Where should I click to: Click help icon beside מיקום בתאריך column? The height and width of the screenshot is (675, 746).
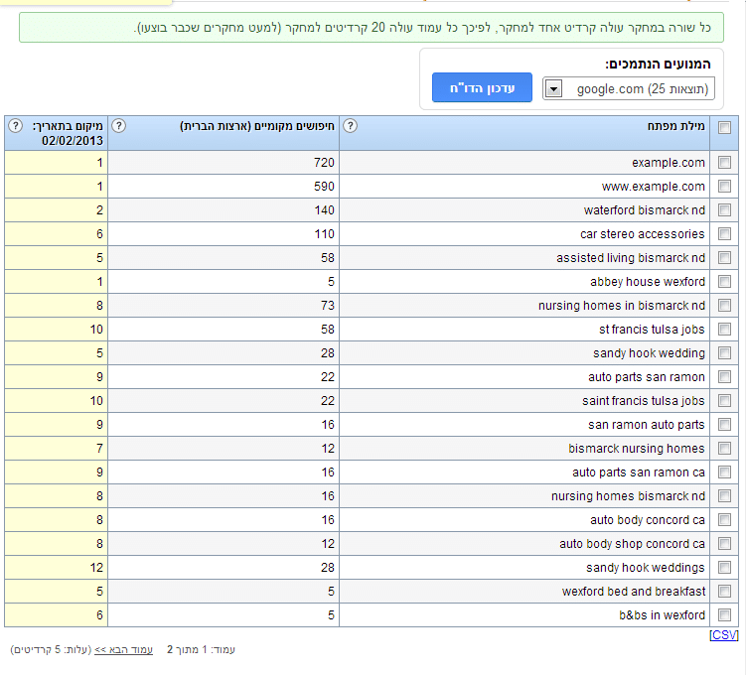[15, 126]
